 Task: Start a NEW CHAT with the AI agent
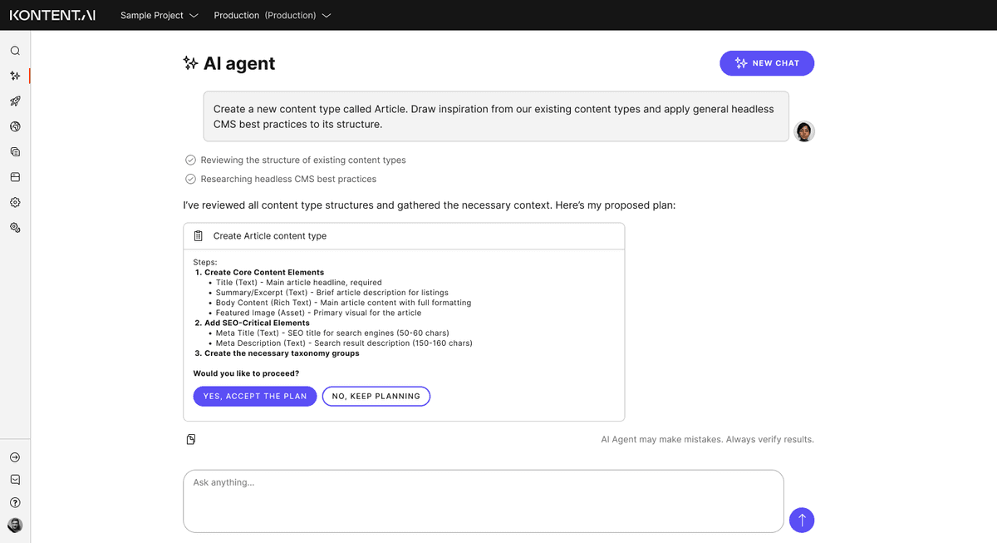tap(766, 62)
